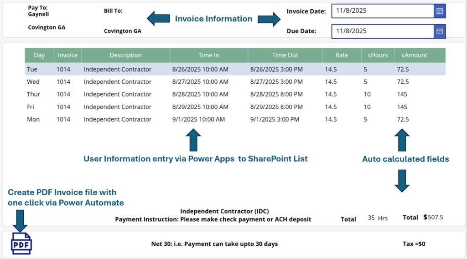This screenshot has height=259, width=467.
Task: Click Time Out 8/27/2025 3:00 PM
Action: pos(276,82)
